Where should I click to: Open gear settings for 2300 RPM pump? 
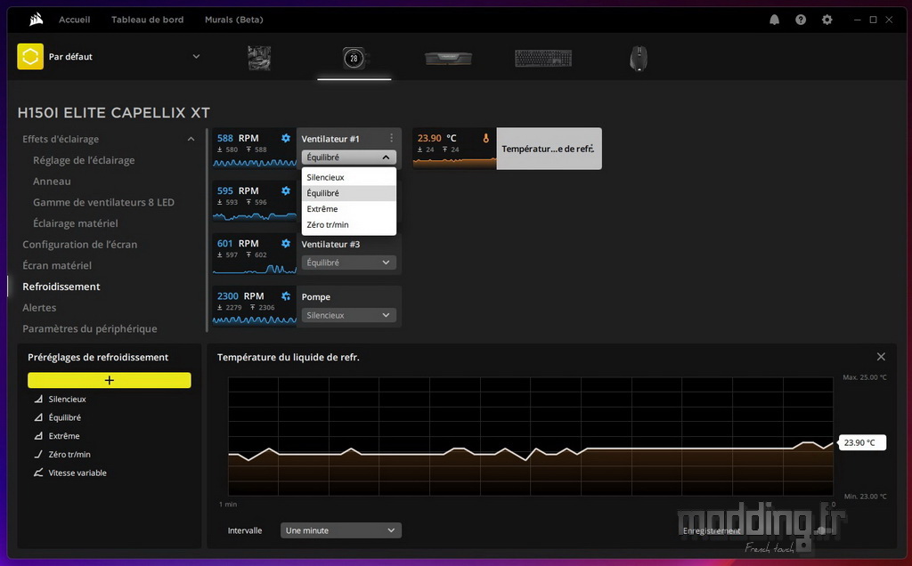[286, 296]
